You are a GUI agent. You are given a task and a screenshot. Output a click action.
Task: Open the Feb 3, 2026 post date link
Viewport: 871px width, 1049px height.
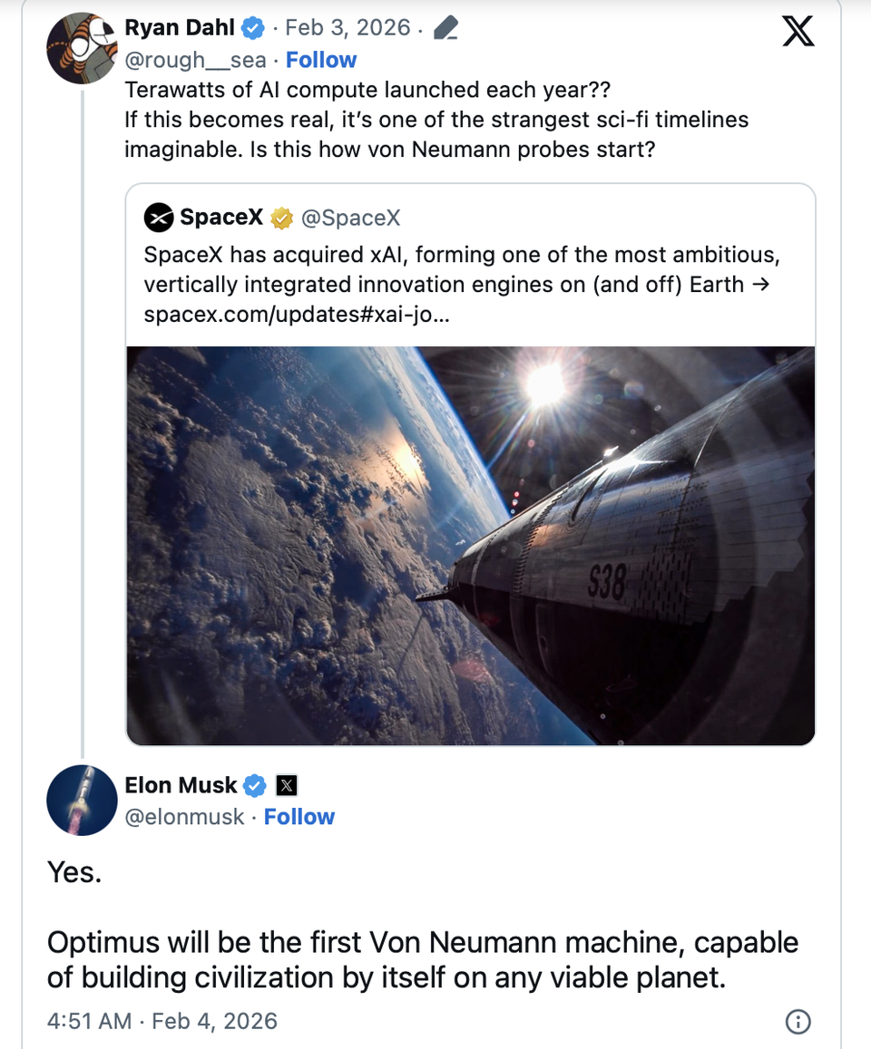pos(347,29)
